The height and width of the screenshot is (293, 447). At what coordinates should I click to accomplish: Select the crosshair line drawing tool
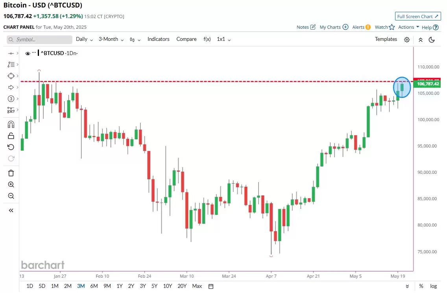11,53
